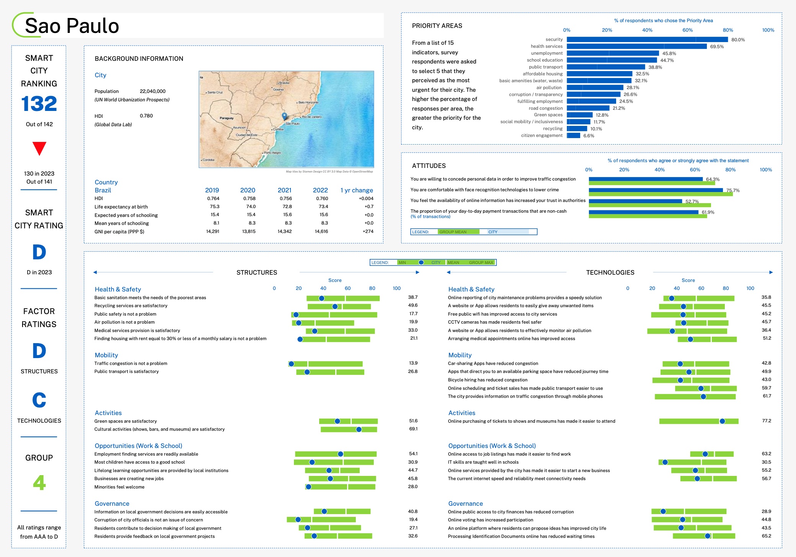Click the left arrow beside STRUCTURES
The width and height of the screenshot is (796, 557).
tap(95, 272)
